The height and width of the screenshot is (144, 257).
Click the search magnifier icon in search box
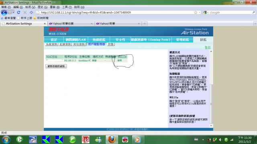(253, 12)
